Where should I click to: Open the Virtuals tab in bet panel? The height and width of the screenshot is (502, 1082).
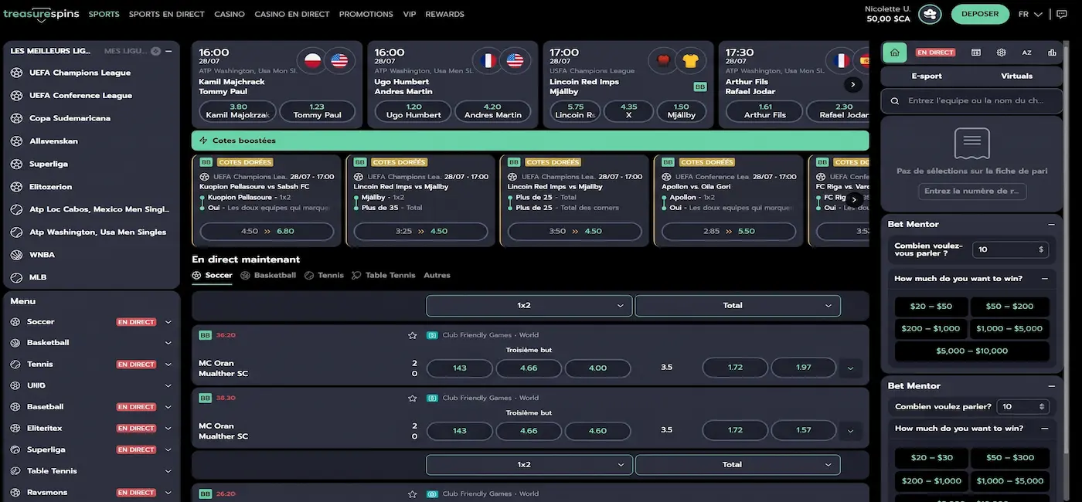(x=1016, y=76)
